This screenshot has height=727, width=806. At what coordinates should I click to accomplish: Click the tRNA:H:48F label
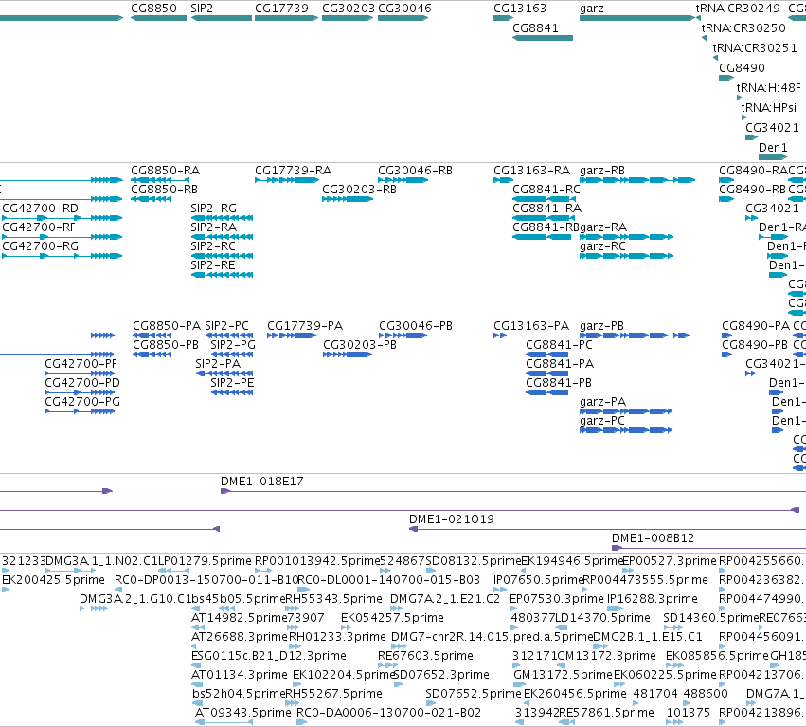point(768,88)
